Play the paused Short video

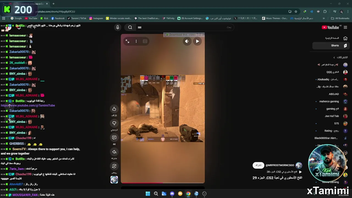[197, 41]
